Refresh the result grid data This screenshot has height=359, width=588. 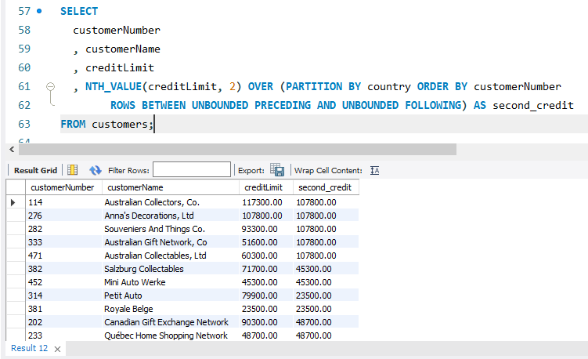pyautogui.click(x=96, y=171)
